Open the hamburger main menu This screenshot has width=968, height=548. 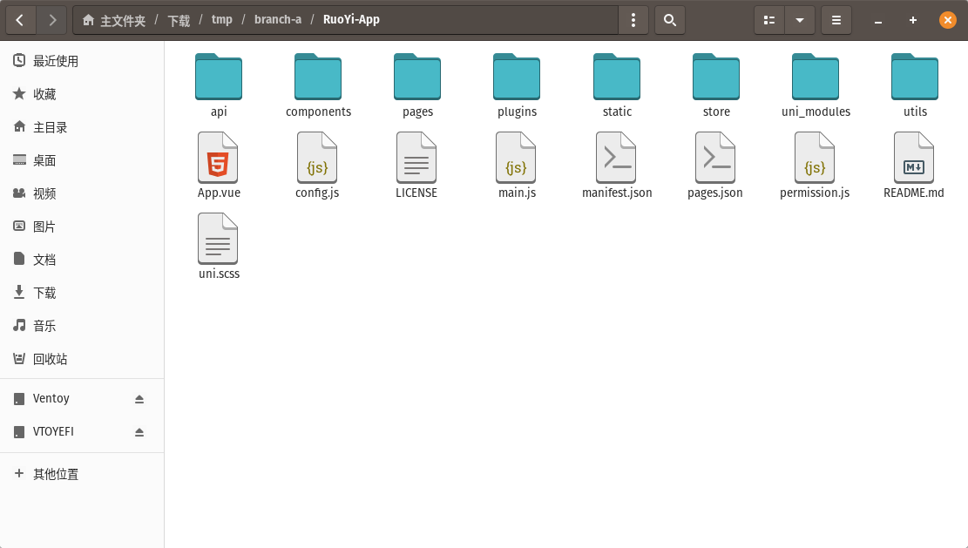click(836, 20)
